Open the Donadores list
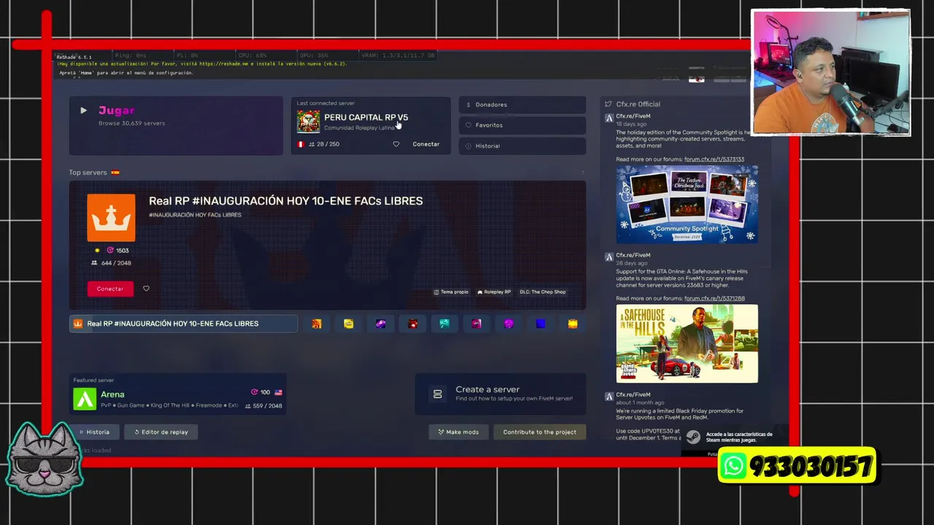Image resolution: width=934 pixels, height=525 pixels. (x=522, y=105)
